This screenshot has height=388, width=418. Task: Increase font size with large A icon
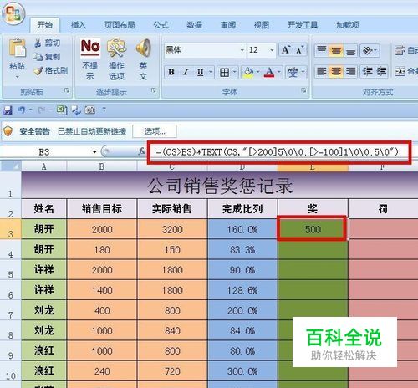click(x=286, y=50)
